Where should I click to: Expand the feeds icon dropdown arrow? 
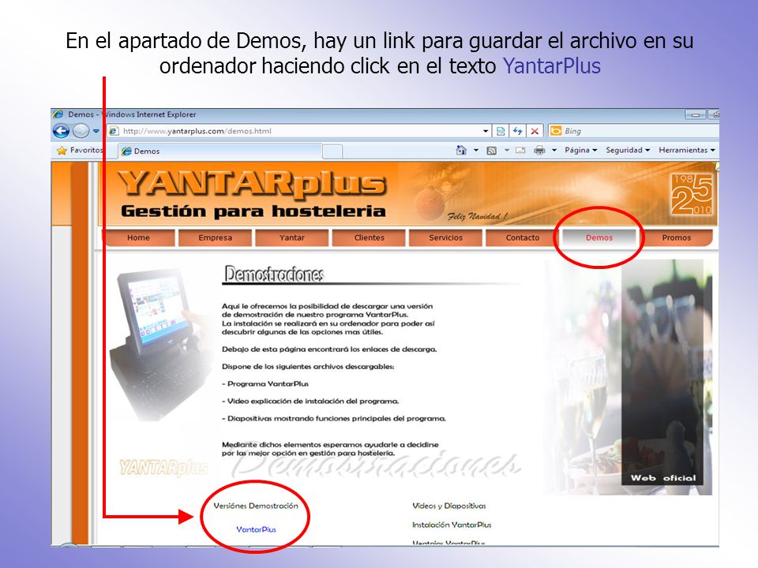507,150
